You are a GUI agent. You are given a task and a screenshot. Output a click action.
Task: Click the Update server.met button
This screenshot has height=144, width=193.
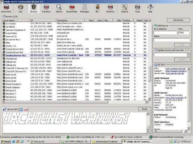pyautogui.click(x=182, y=60)
